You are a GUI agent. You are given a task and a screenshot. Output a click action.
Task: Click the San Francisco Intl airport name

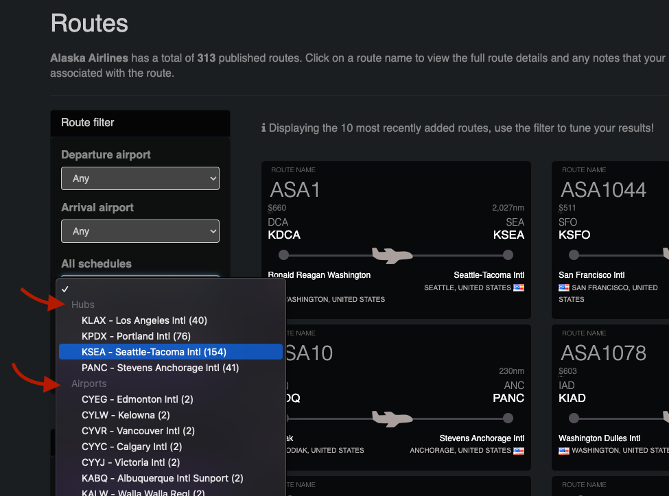[x=591, y=275]
